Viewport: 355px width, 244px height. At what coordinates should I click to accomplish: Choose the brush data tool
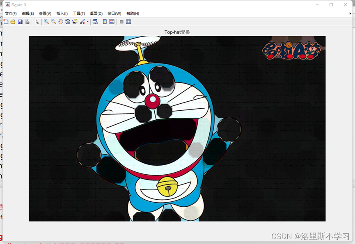(82, 22)
